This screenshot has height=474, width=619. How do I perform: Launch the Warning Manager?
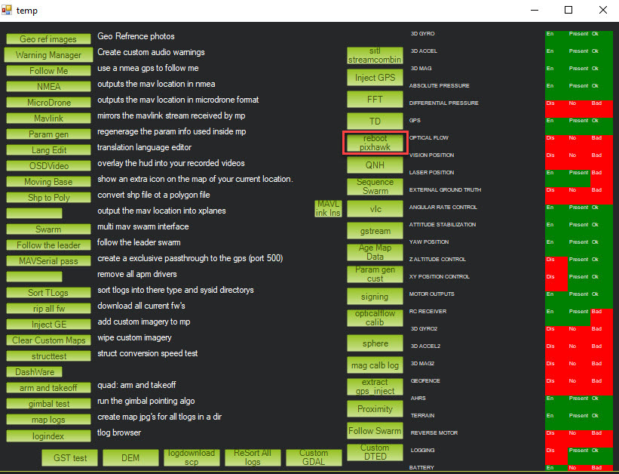coord(48,55)
